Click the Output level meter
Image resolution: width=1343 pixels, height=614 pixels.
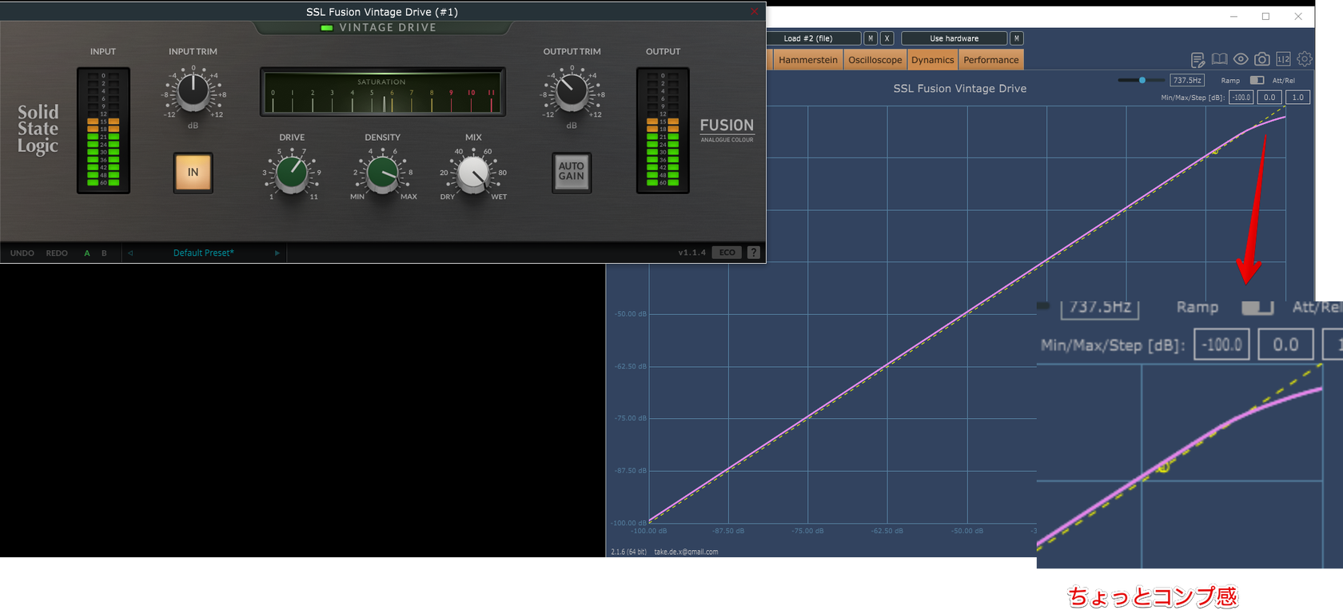[663, 130]
